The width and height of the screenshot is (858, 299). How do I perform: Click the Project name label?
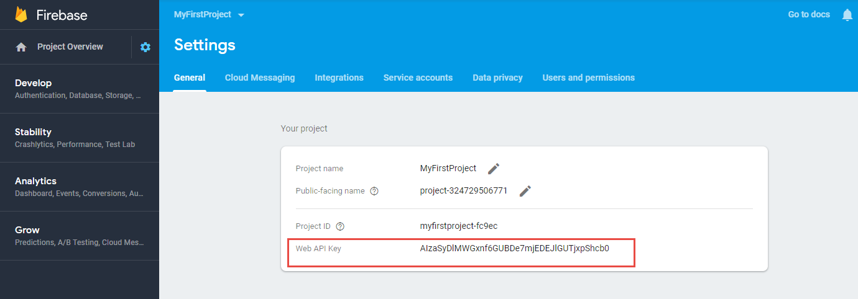320,169
